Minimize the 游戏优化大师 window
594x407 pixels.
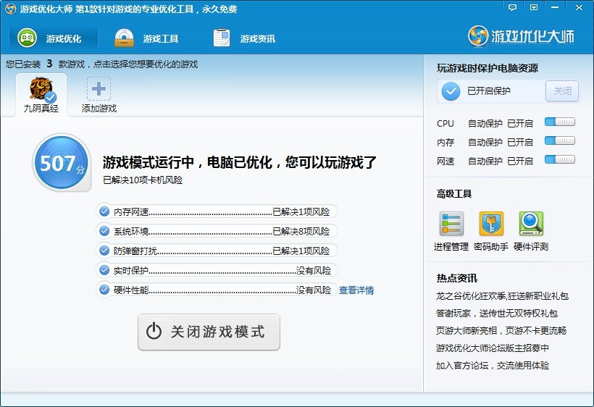point(555,7)
